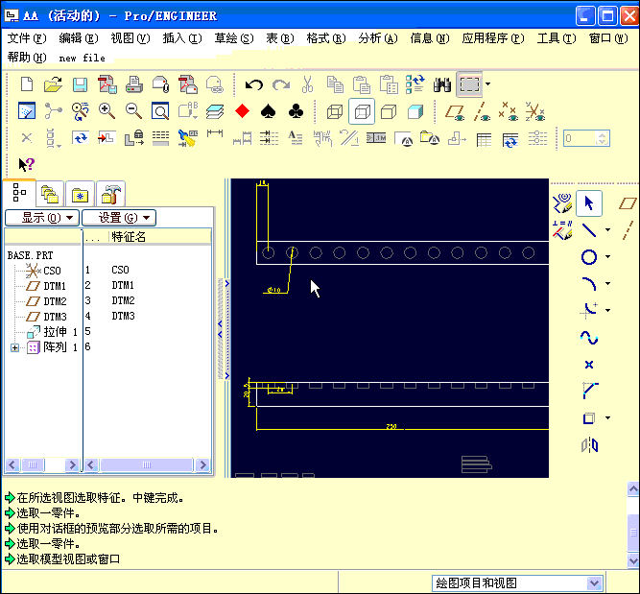Click the Open file folder icon
The height and width of the screenshot is (594, 640).
pos(53,84)
